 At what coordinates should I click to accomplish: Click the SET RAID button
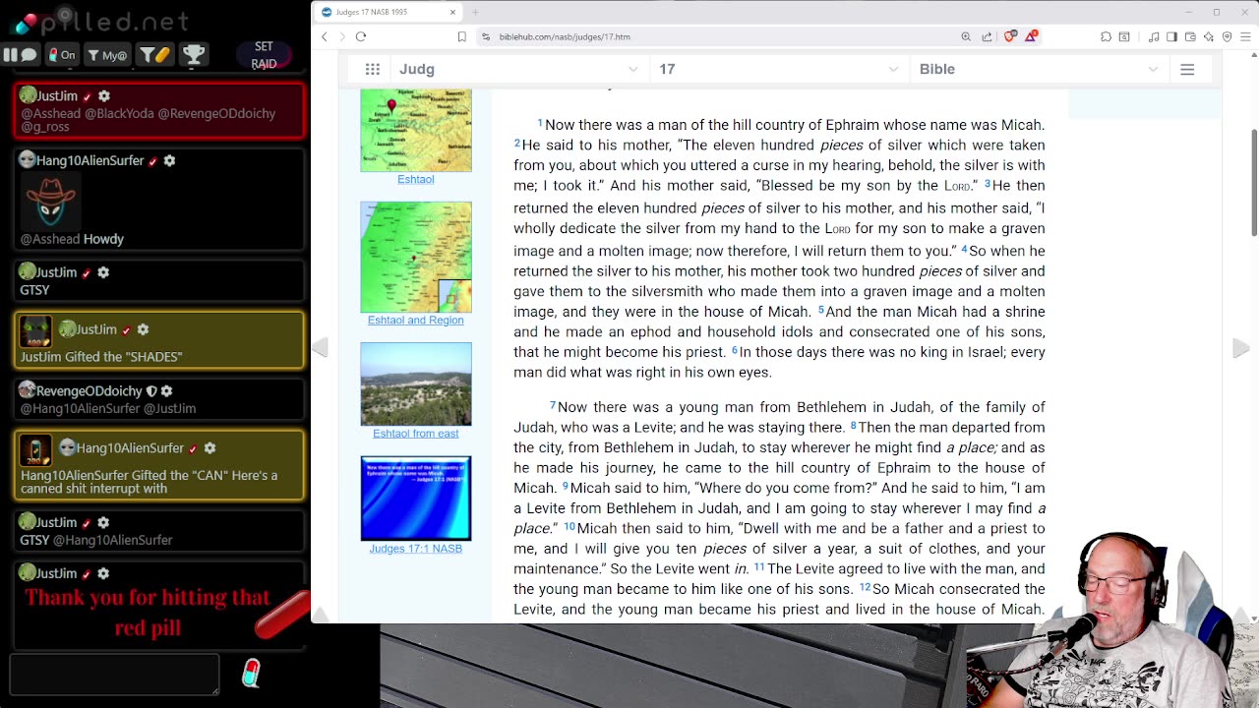pos(264,55)
